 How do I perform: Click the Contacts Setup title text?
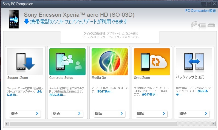(x=61, y=78)
